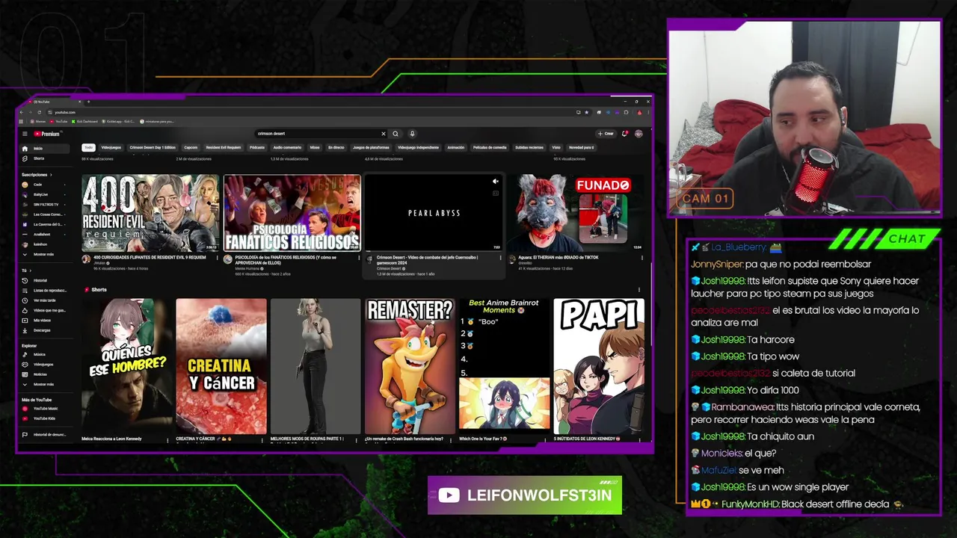
Task: Open the notifications bell
Action: [625, 134]
